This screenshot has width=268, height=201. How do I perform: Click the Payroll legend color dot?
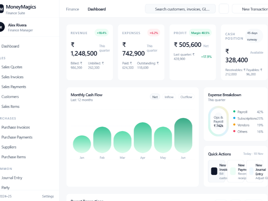[234, 112]
